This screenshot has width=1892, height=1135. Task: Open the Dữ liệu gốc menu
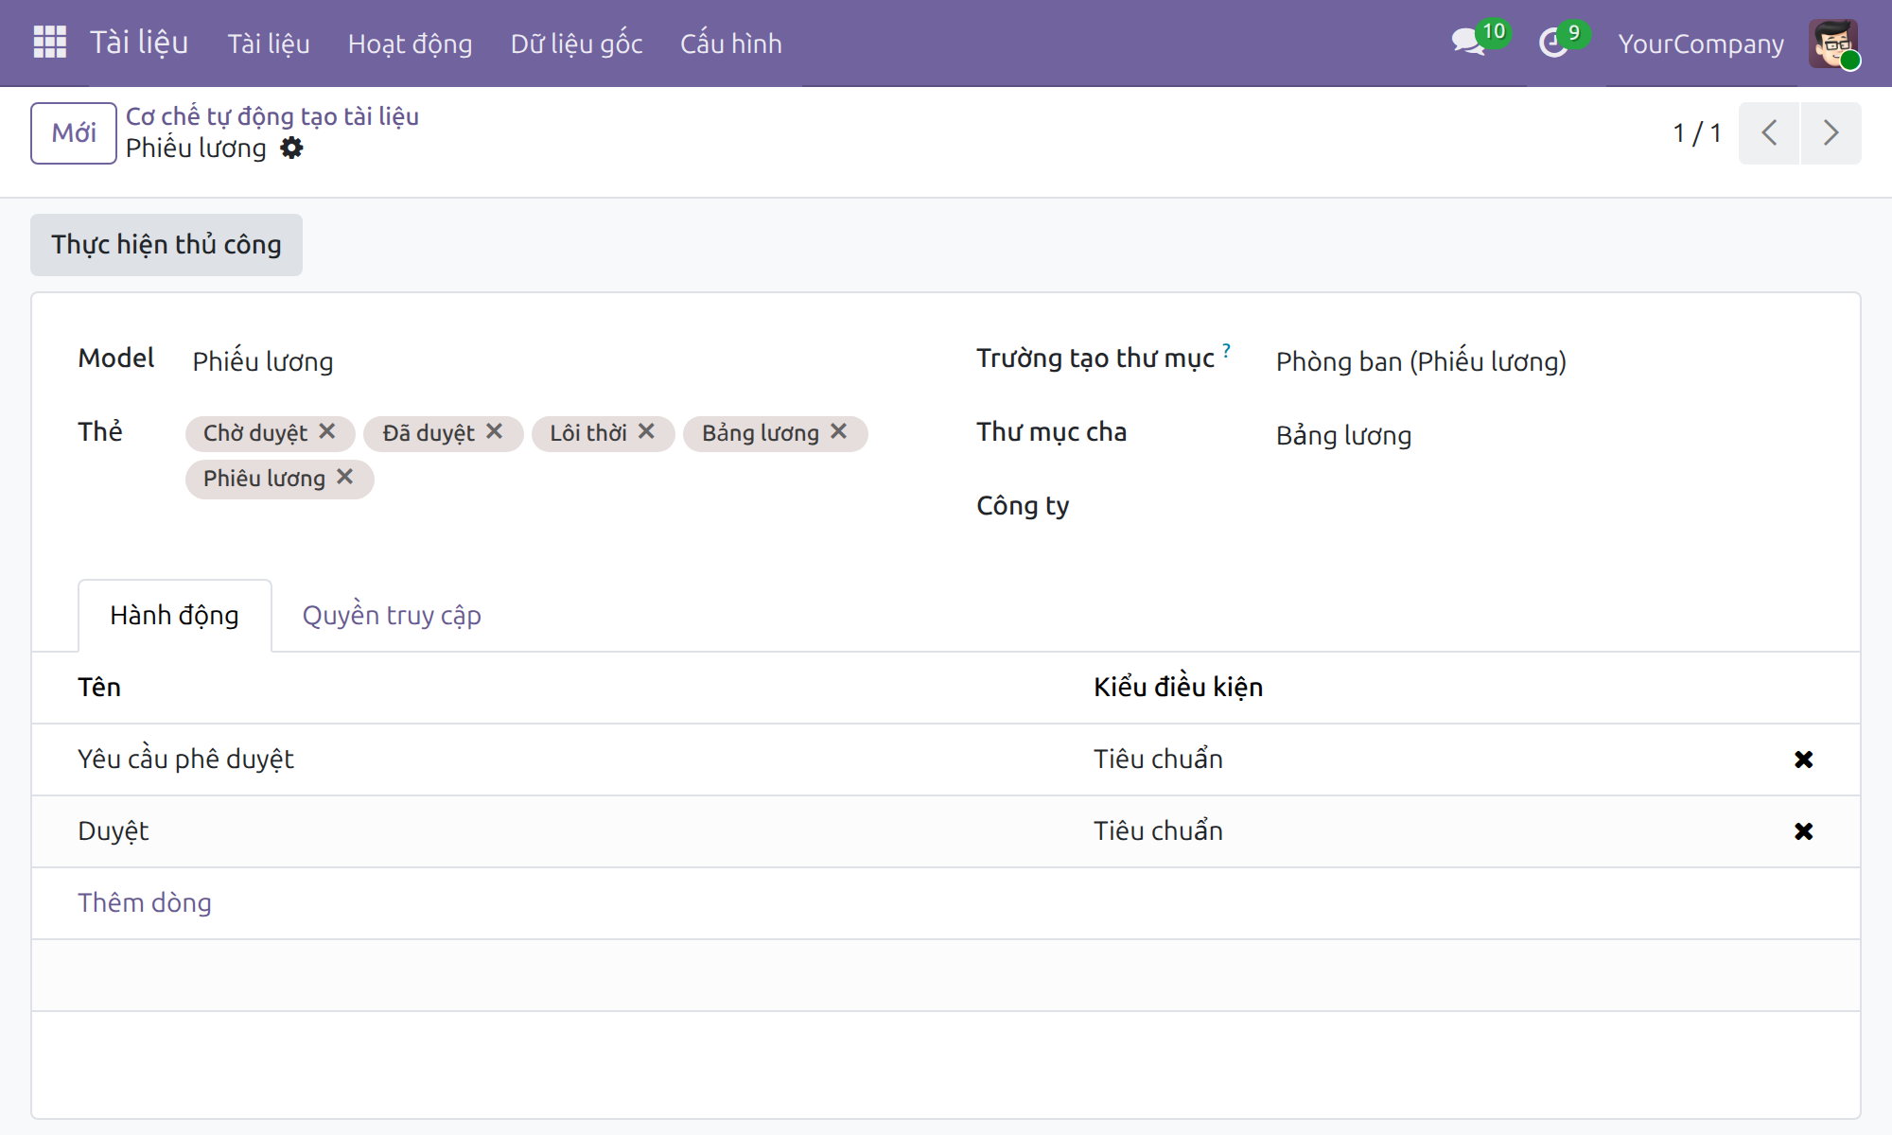pos(576,44)
